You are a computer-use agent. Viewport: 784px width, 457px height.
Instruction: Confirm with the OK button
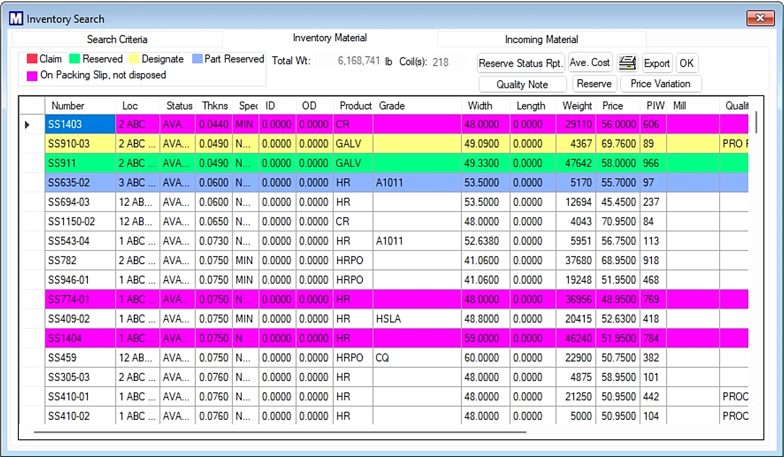(x=687, y=63)
